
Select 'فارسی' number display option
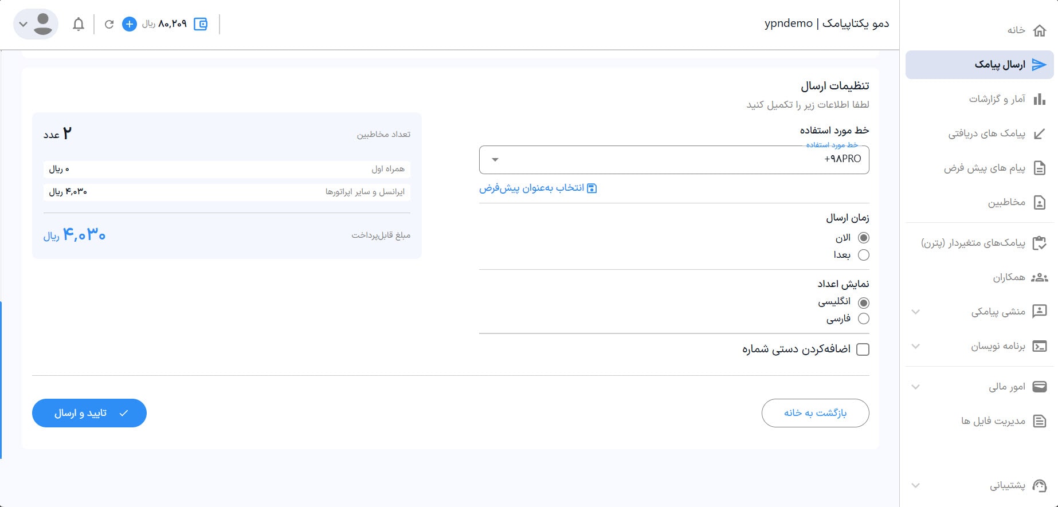863,319
